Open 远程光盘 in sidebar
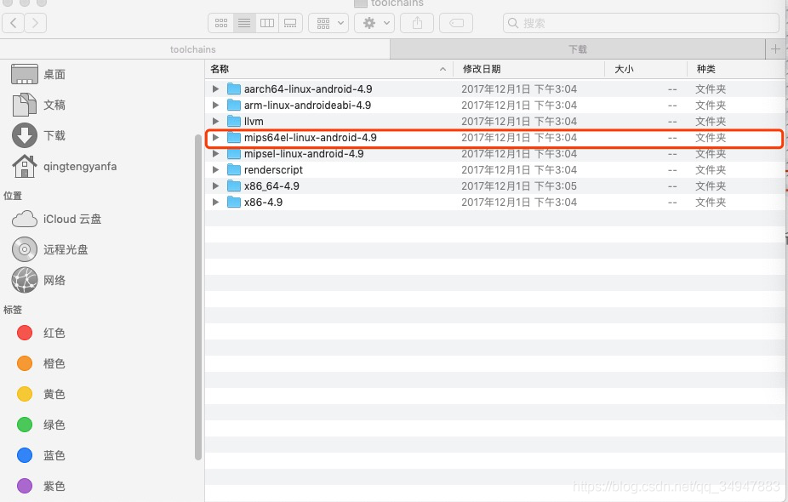Viewport: 788px width, 502px height. [x=49, y=250]
